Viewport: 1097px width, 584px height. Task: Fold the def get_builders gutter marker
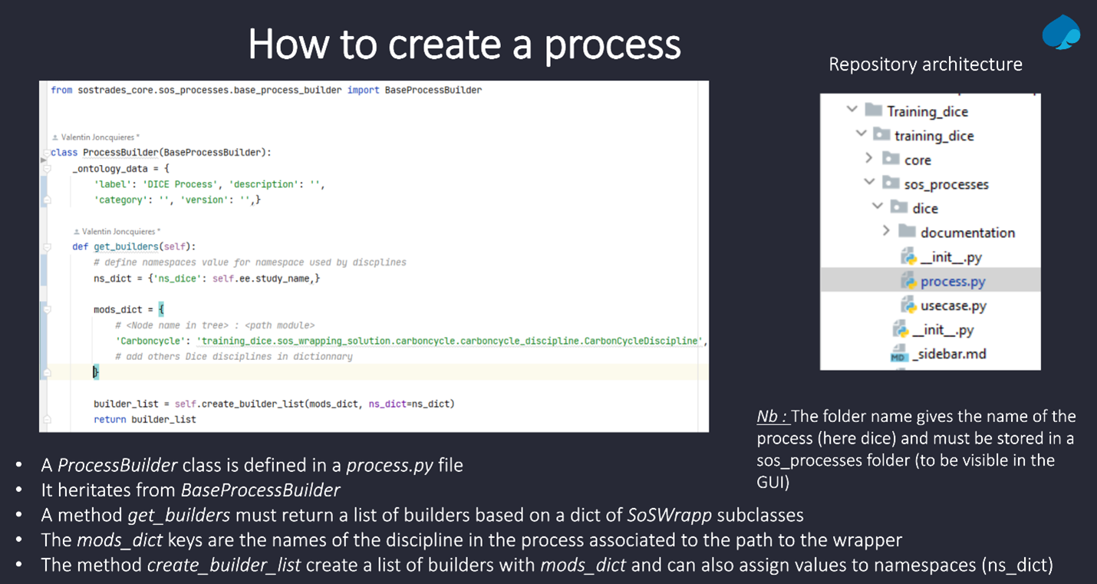click(47, 246)
